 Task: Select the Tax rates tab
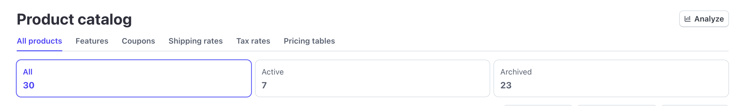(x=253, y=41)
